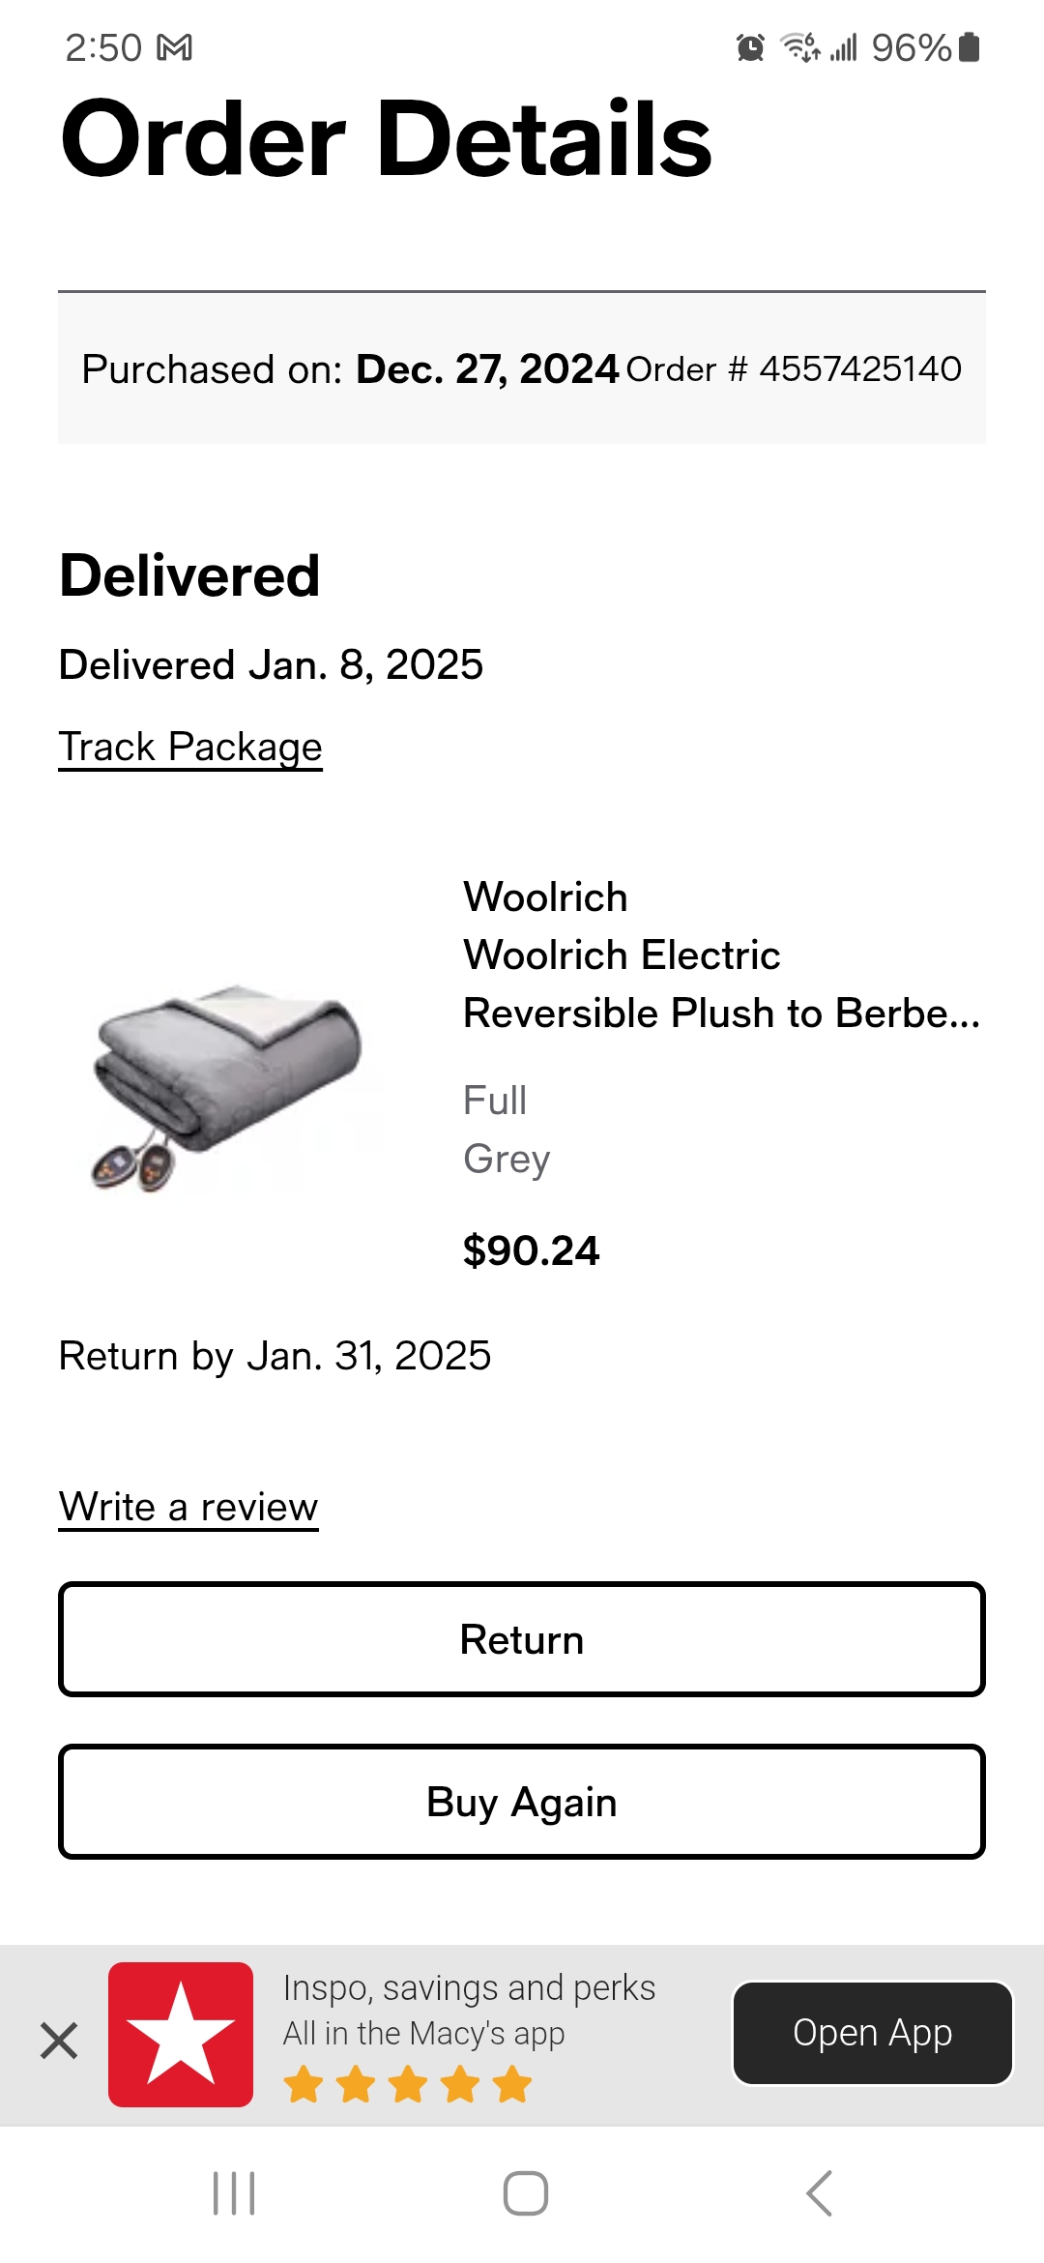1044x2263 pixels.
Task: Tap the five-star rating in app banner
Action: pos(408,2084)
